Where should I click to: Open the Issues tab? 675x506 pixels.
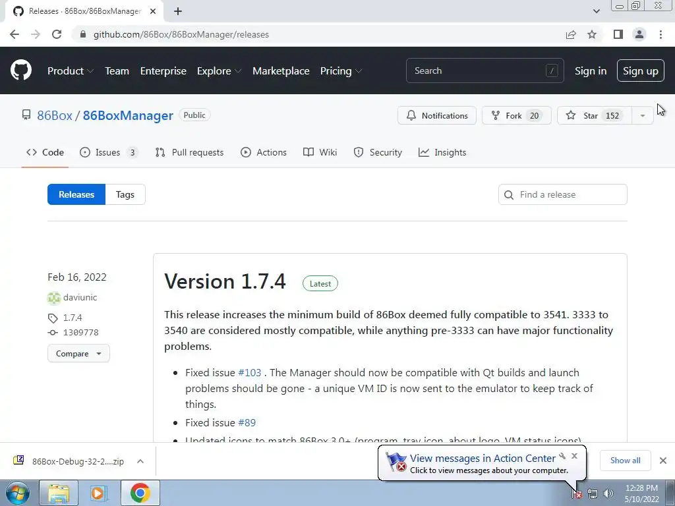(109, 152)
